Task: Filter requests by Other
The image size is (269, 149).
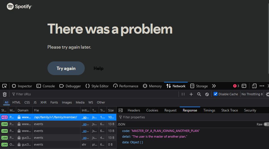Action: point(101,102)
